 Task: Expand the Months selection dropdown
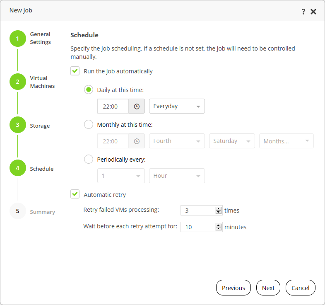click(x=286, y=141)
